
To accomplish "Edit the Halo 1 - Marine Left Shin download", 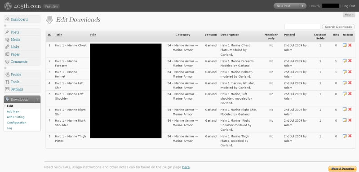I will click(x=345, y=83).
